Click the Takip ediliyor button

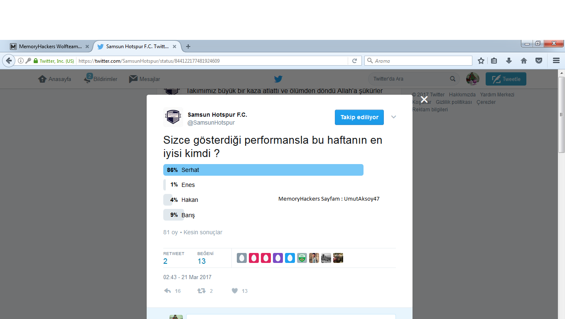[x=359, y=117]
